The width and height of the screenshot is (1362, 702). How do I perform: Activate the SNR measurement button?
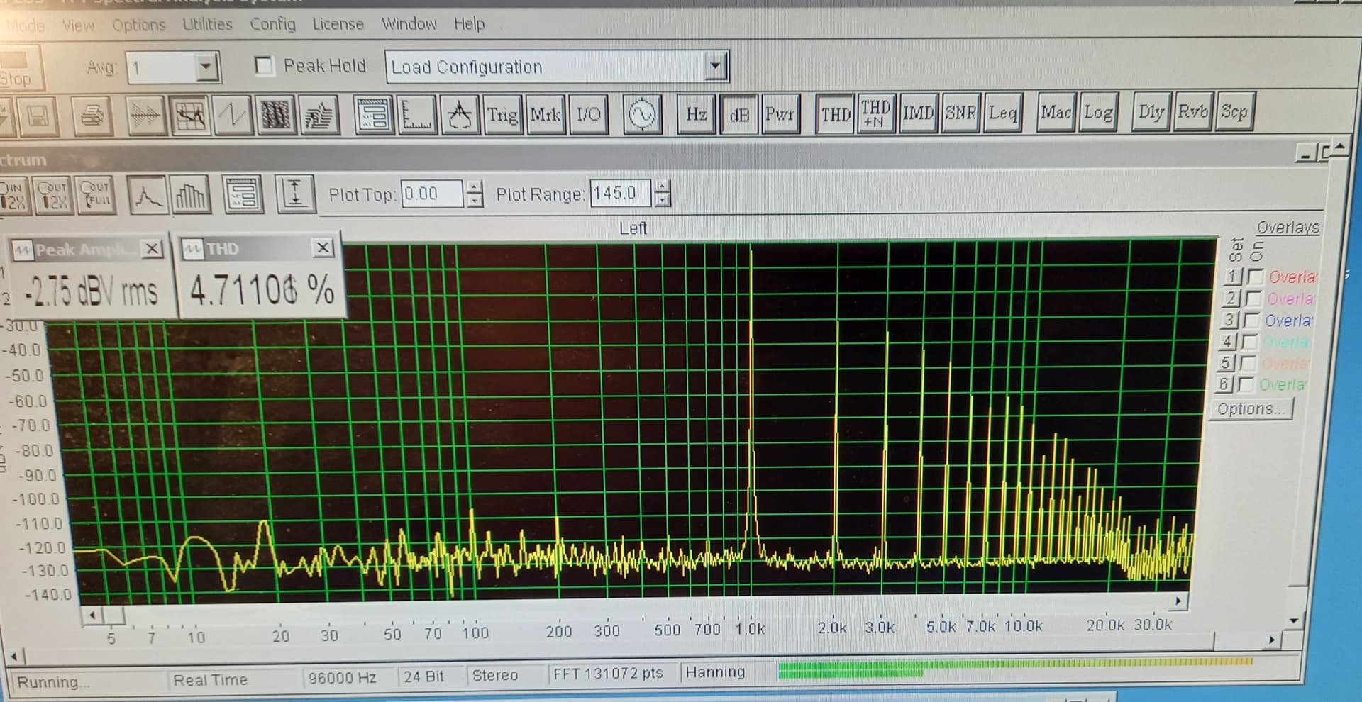point(960,113)
